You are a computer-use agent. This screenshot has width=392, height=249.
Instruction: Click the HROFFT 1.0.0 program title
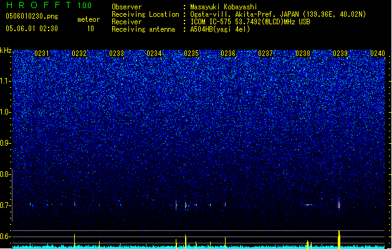pos(49,5)
